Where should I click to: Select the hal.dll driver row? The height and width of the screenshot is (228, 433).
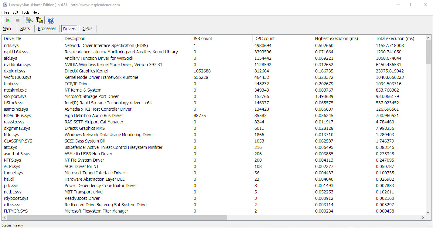214,179
